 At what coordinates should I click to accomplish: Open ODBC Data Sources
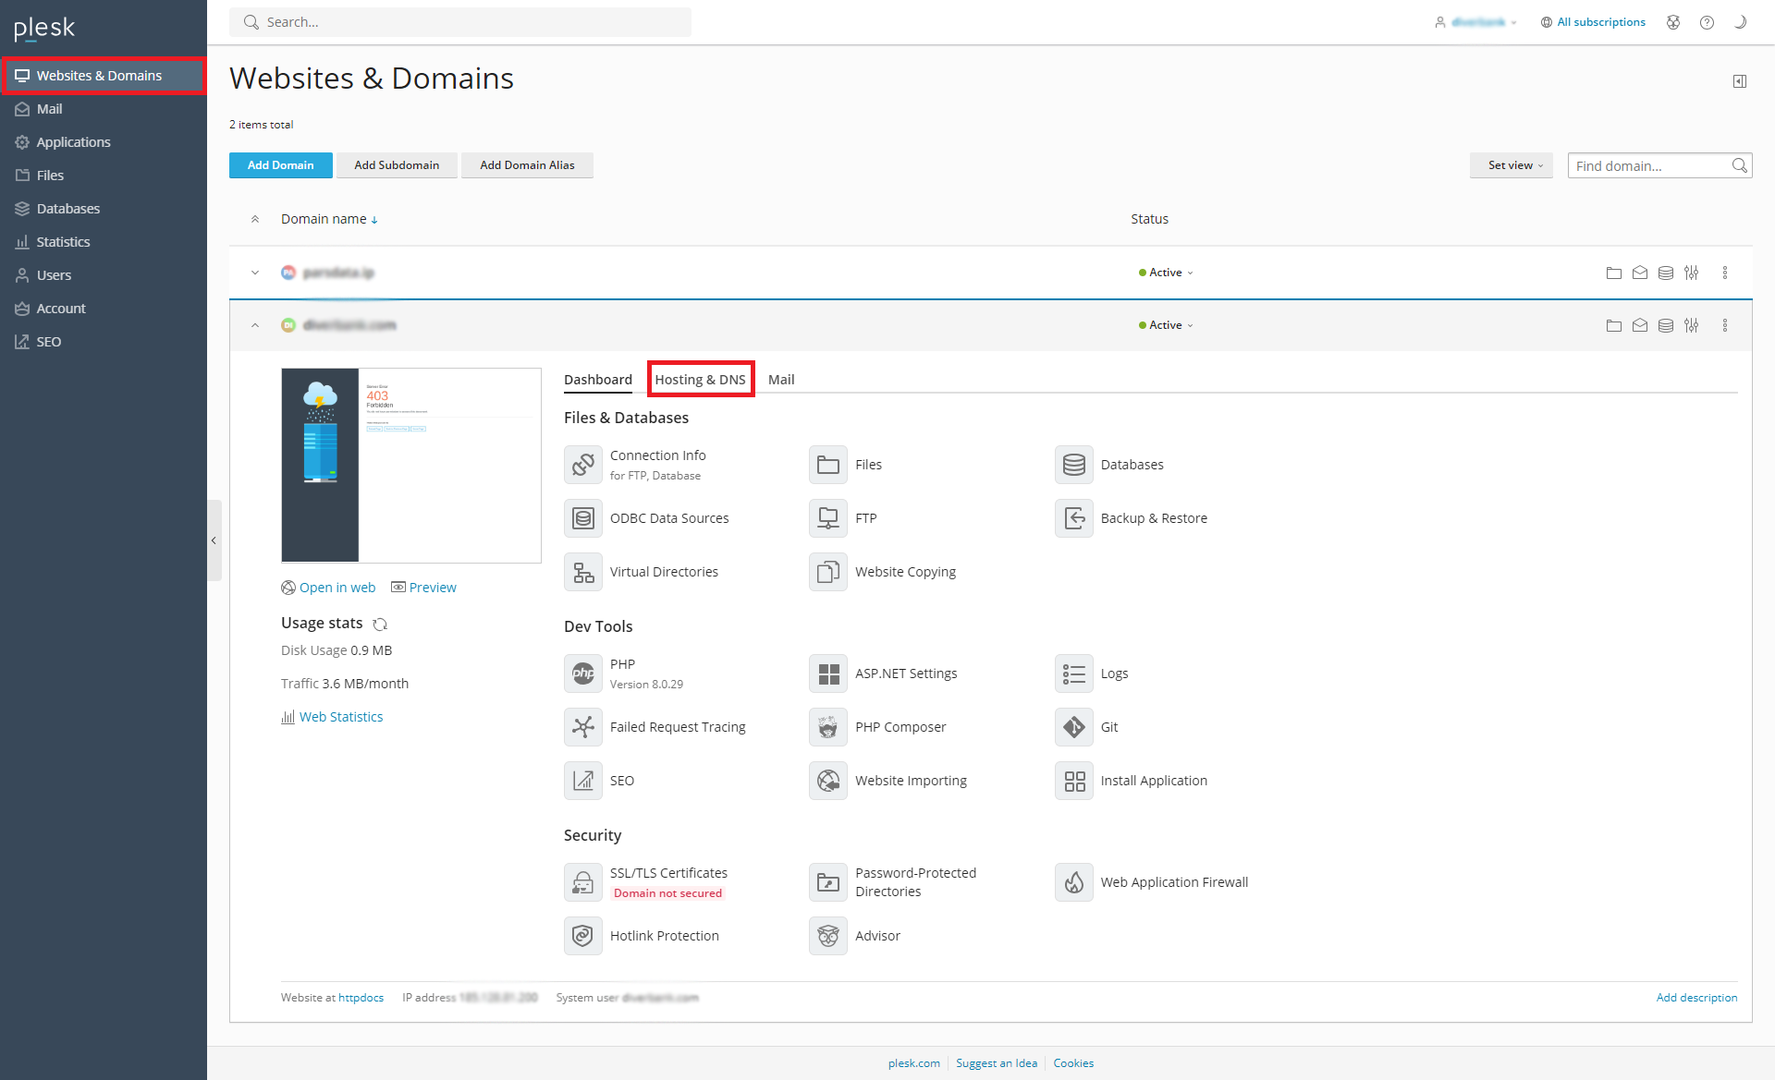tap(647, 518)
